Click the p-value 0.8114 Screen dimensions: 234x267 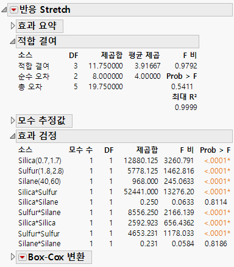coord(216,202)
